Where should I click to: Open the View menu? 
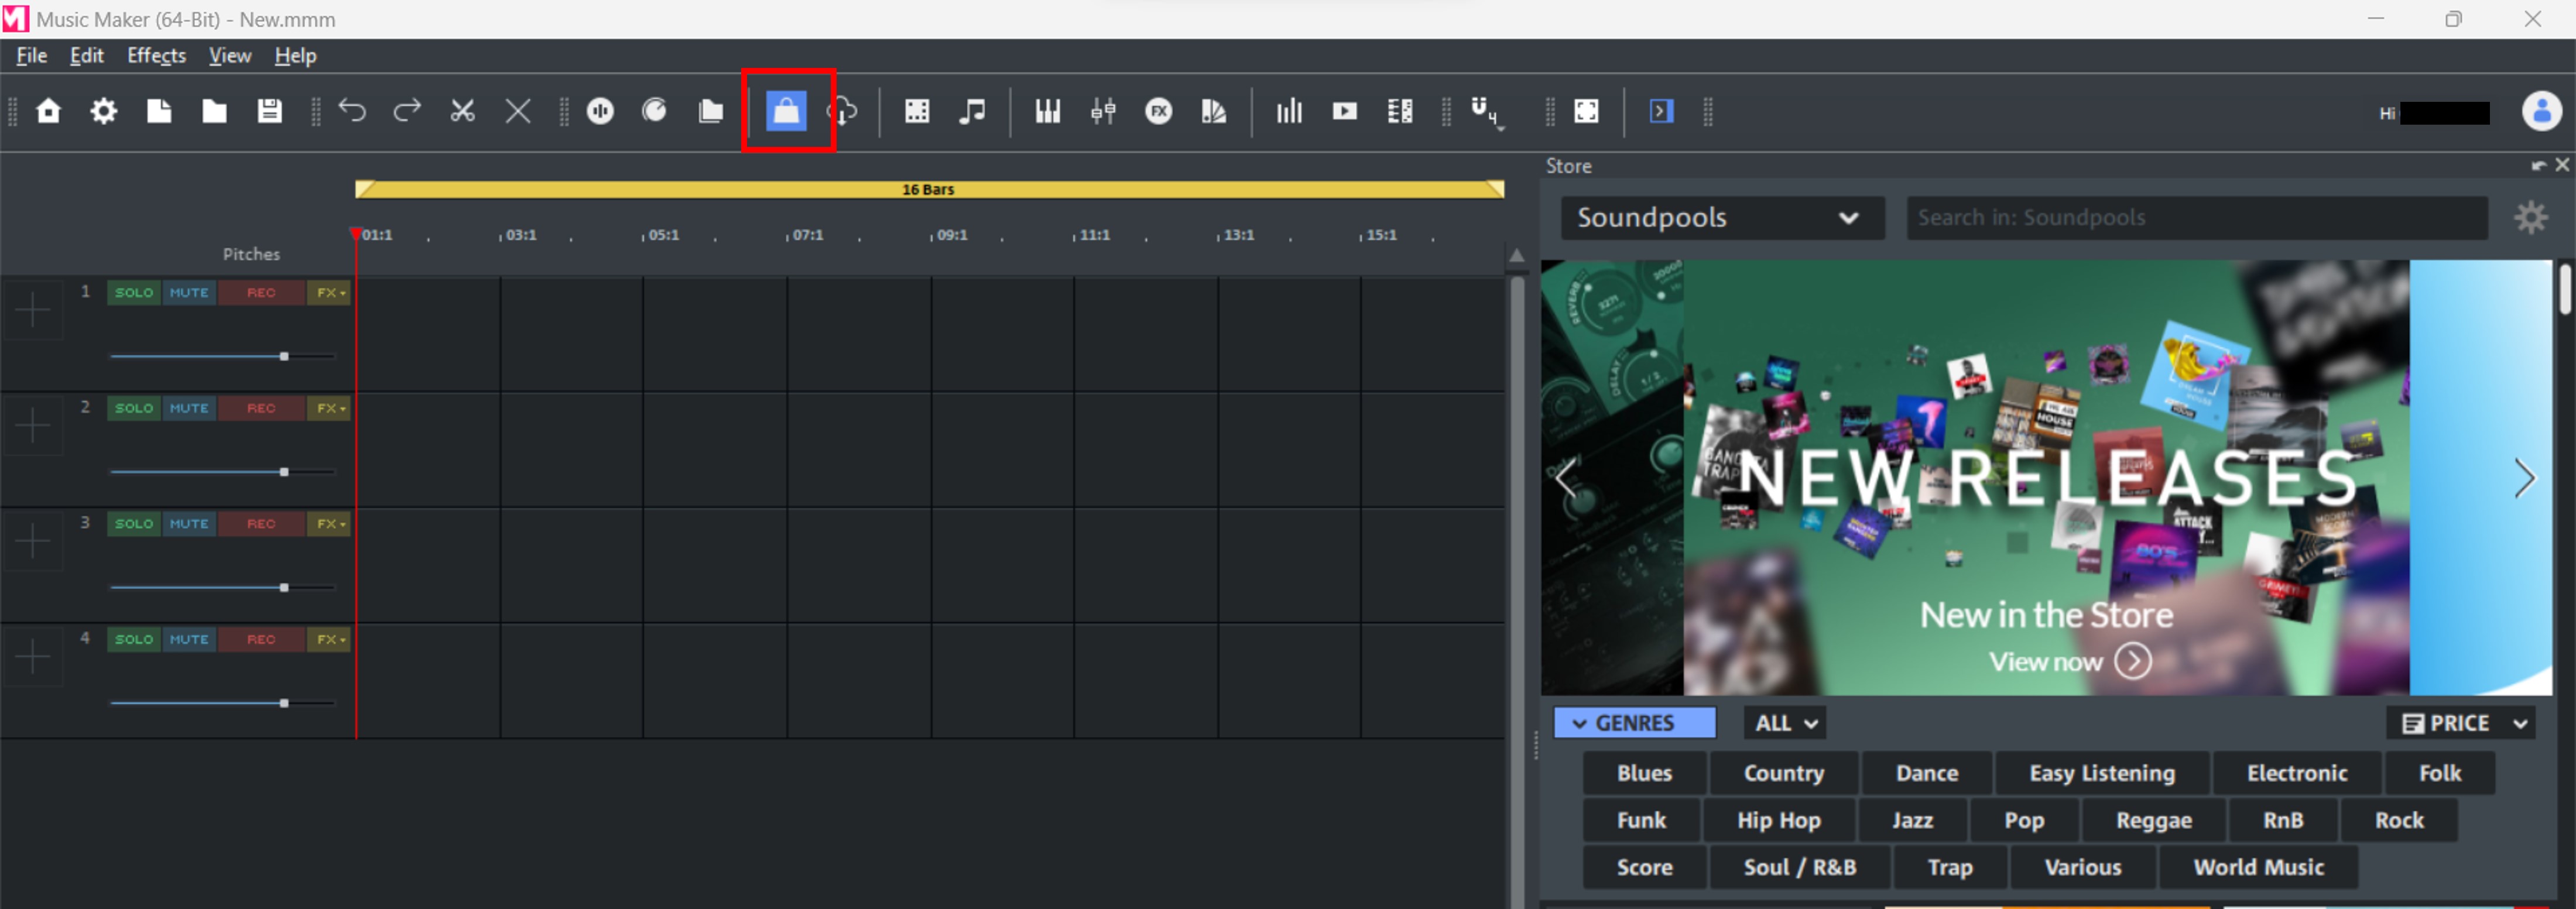pos(229,55)
